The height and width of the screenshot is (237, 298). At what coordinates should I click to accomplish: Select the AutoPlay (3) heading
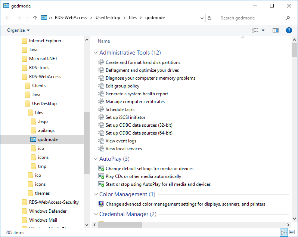click(x=114, y=159)
